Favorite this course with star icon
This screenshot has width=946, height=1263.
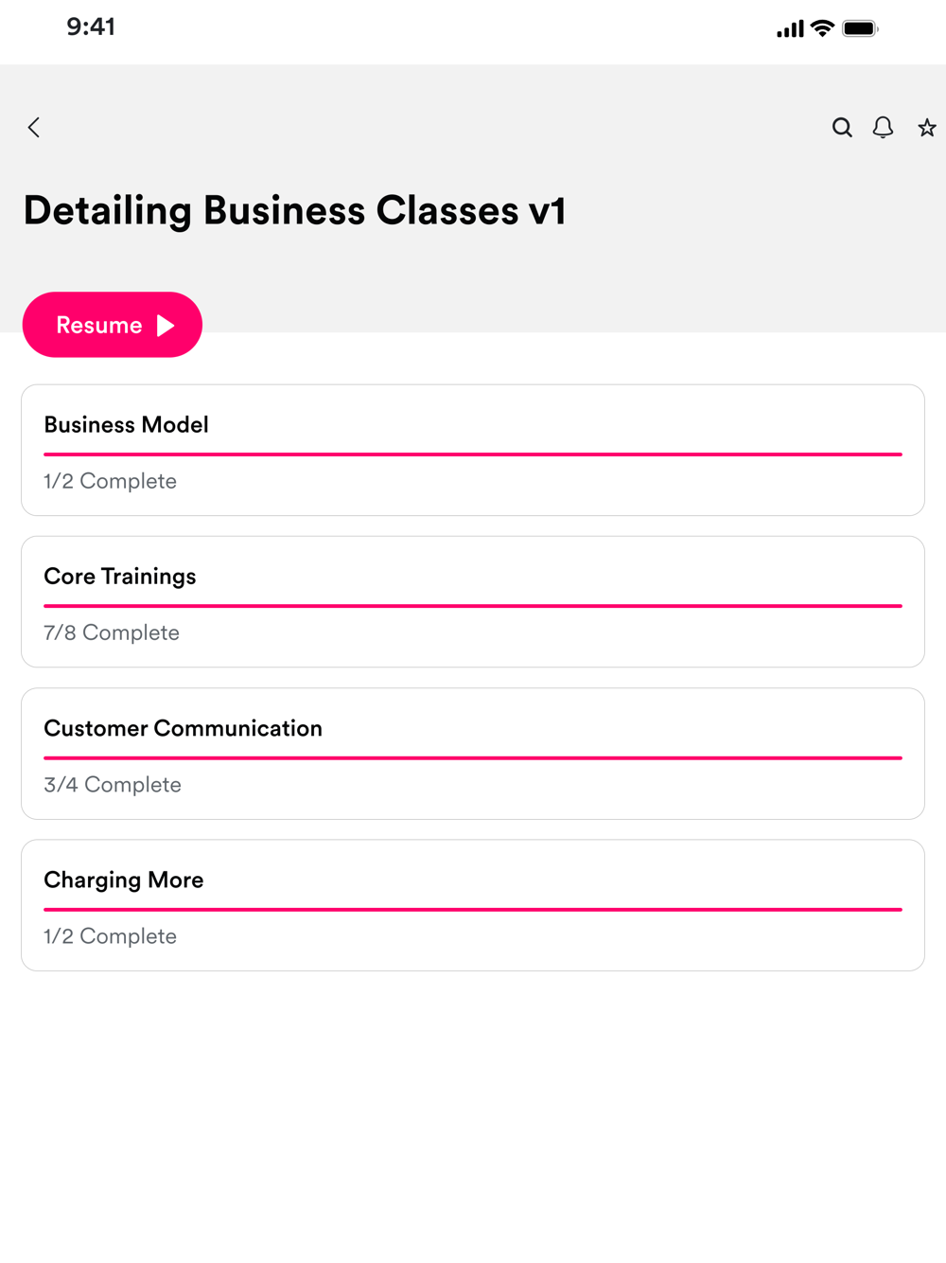coord(927,128)
